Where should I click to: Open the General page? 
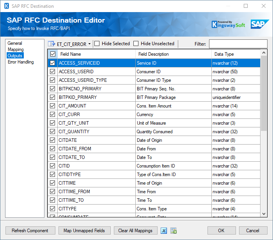tap(15, 43)
